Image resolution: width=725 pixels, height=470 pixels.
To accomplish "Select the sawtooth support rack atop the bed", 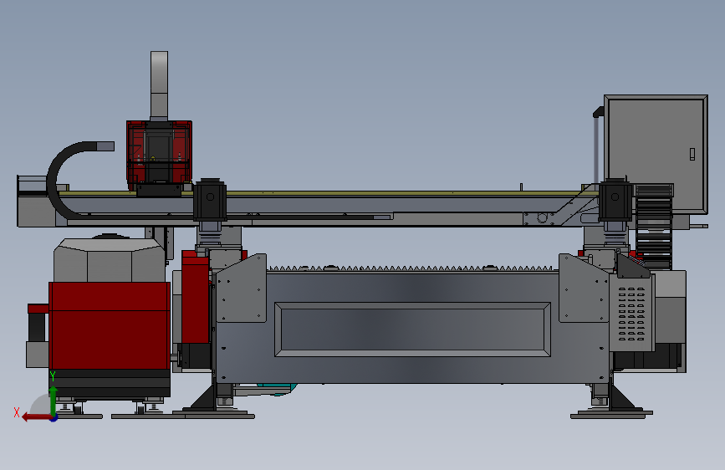I will pos(411,268).
